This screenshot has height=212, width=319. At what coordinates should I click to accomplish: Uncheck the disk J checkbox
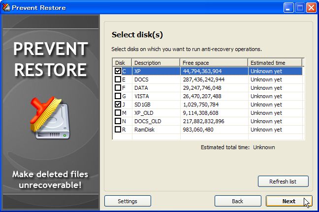[x=118, y=104]
